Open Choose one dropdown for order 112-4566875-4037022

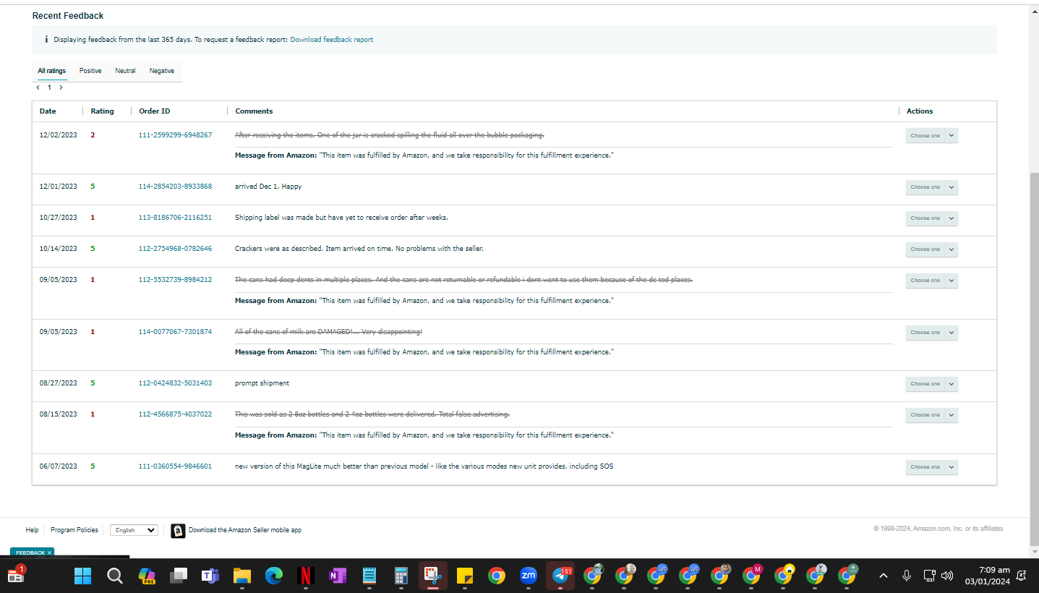931,415
